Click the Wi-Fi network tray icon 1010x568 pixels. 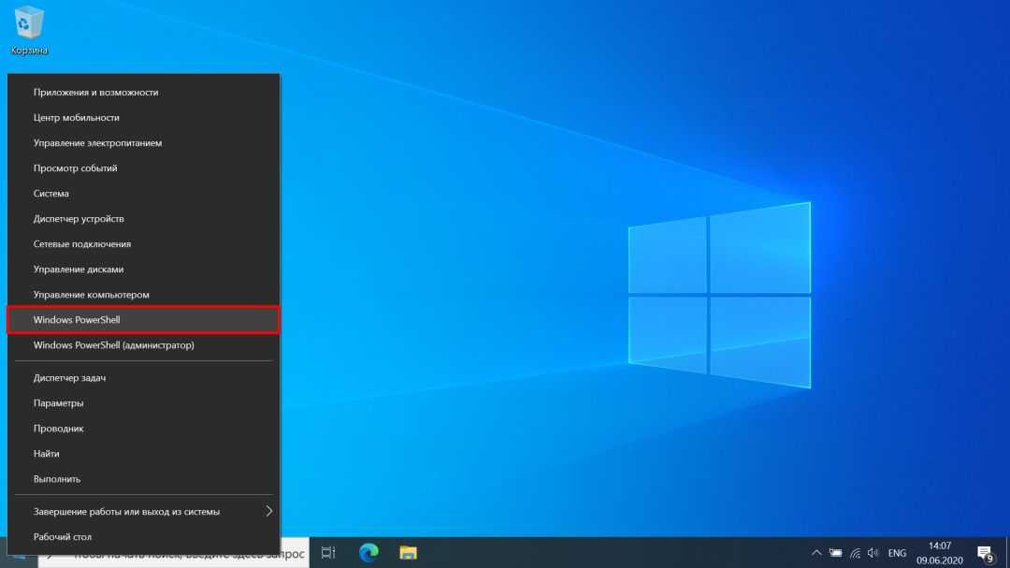[x=855, y=552]
